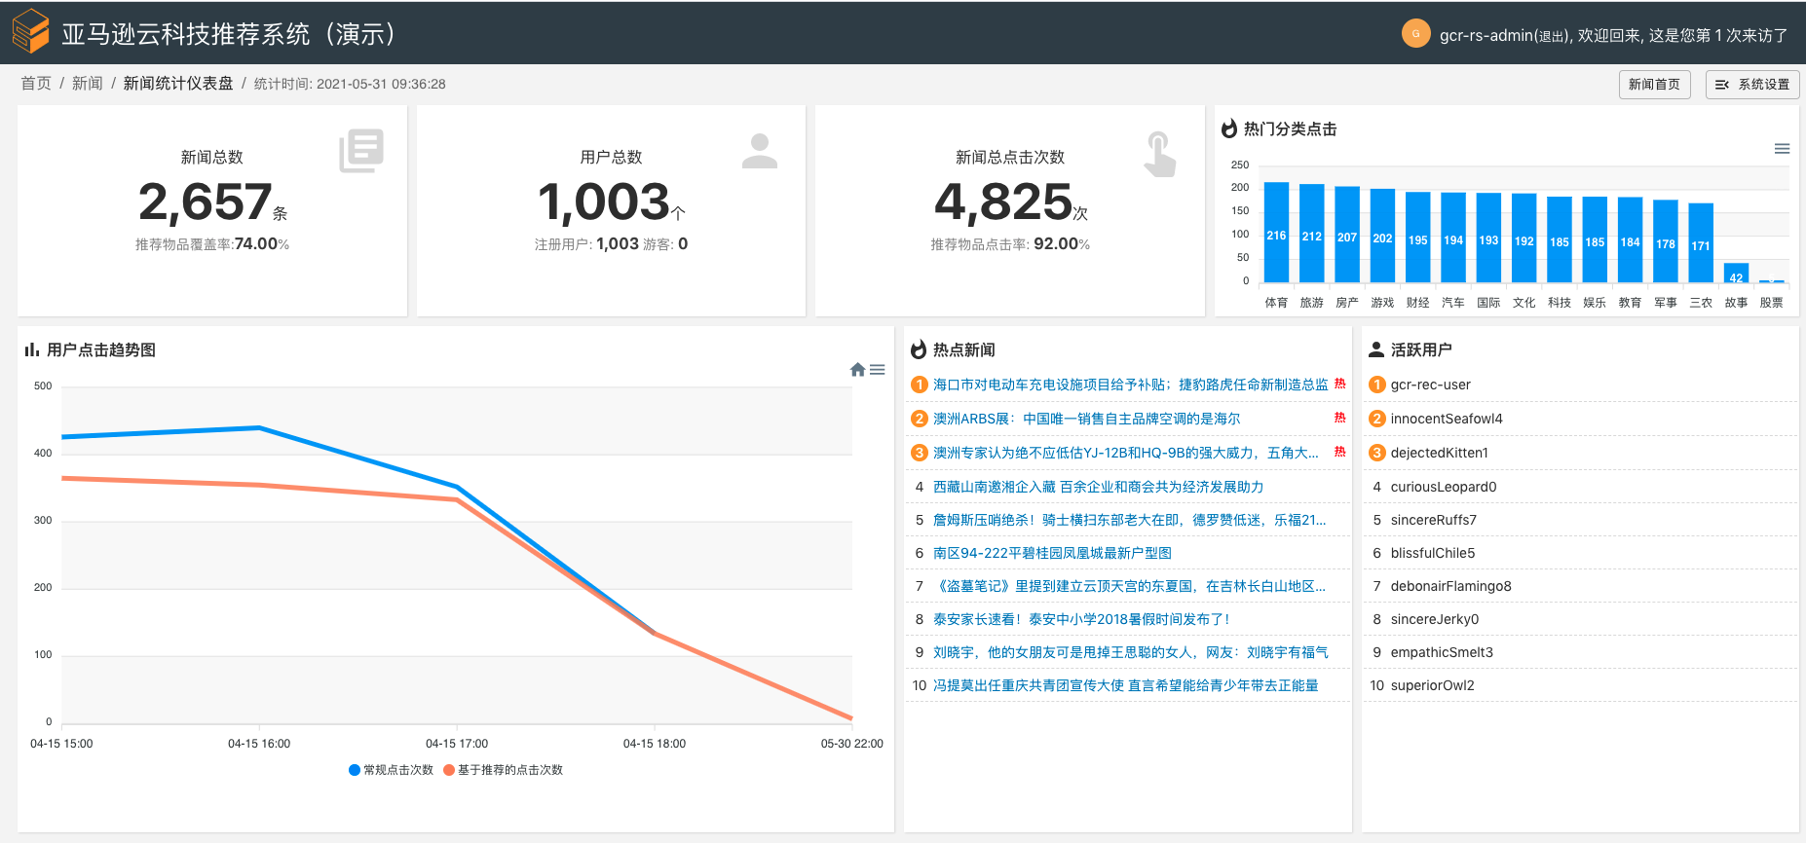Image resolution: width=1806 pixels, height=843 pixels.
Task: Click the 财经 bar showing 195
Action: coord(1418,238)
